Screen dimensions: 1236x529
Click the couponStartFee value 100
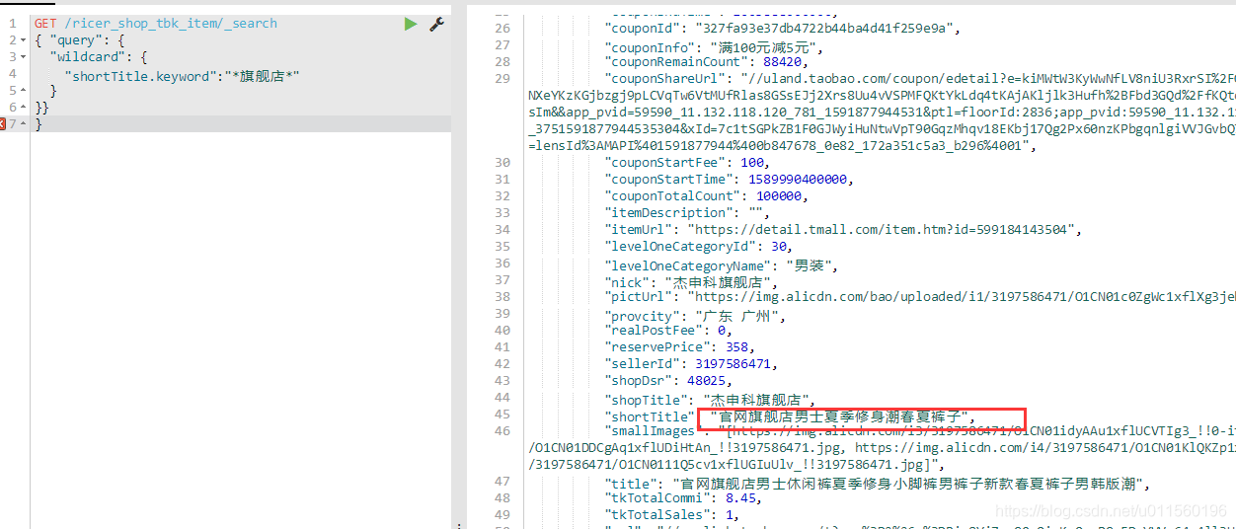752,163
